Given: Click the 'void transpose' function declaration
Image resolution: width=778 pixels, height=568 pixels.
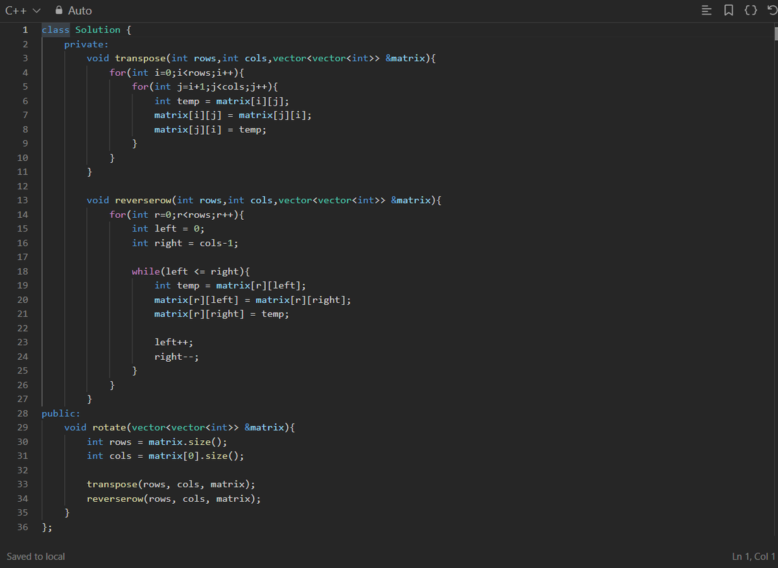Looking at the screenshot, I should click(261, 58).
